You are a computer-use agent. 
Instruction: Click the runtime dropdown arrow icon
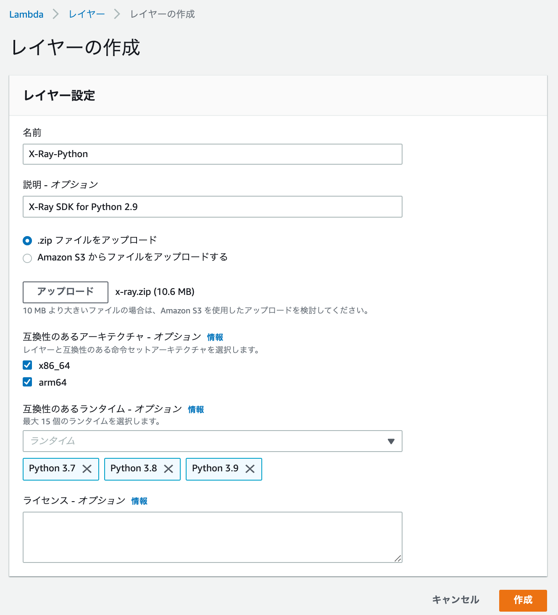[391, 441]
